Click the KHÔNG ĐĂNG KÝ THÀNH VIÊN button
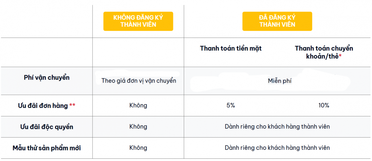Image resolution: width=372 pixels, height=161 pixels. coord(138,21)
